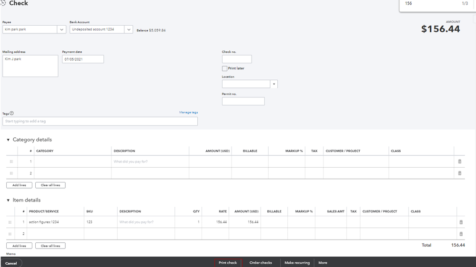Image resolution: width=476 pixels, height=267 pixels.
Task: Click the Mailing address text box
Action: click(x=30, y=66)
